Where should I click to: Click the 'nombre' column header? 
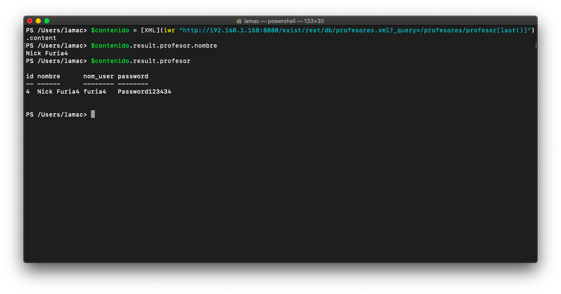49,76
